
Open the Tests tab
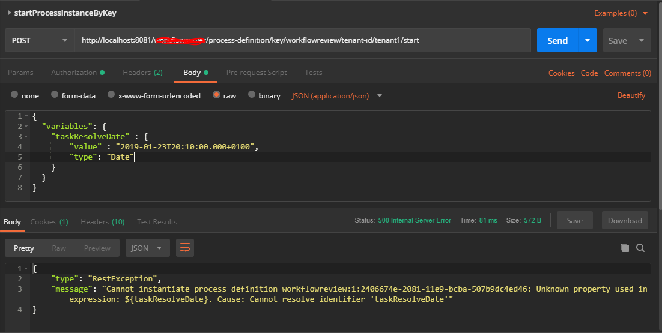click(313, 73)
